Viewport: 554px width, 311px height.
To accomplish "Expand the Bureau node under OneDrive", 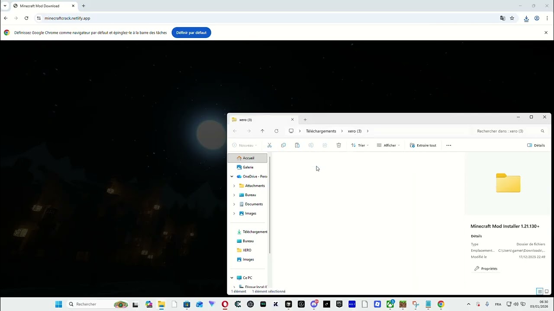I will (x=234, y=195).
